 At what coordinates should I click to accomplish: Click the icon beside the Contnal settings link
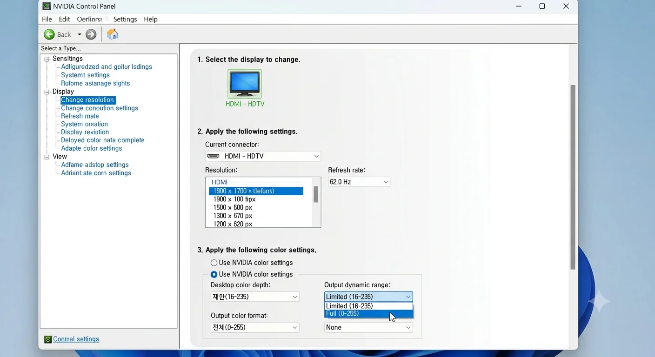[x=48, y=339]
